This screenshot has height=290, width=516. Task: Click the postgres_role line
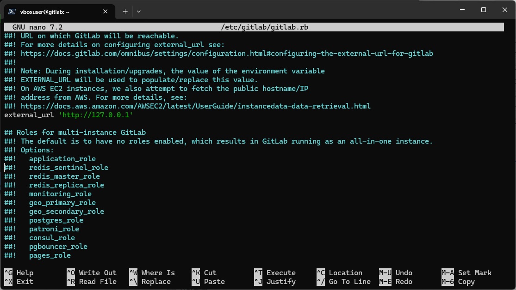point(44,220)
